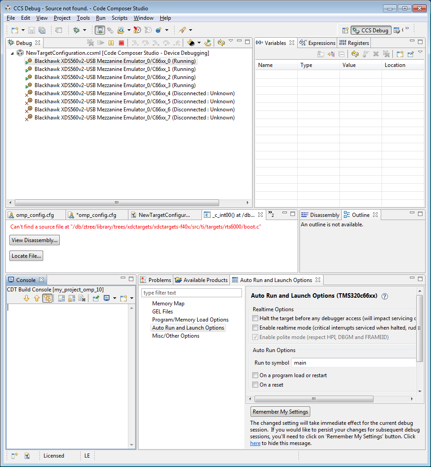The width and height of the screenshot is (431, 467).
Task: Switch to the Expressions tab
Action: click(317, 43)
